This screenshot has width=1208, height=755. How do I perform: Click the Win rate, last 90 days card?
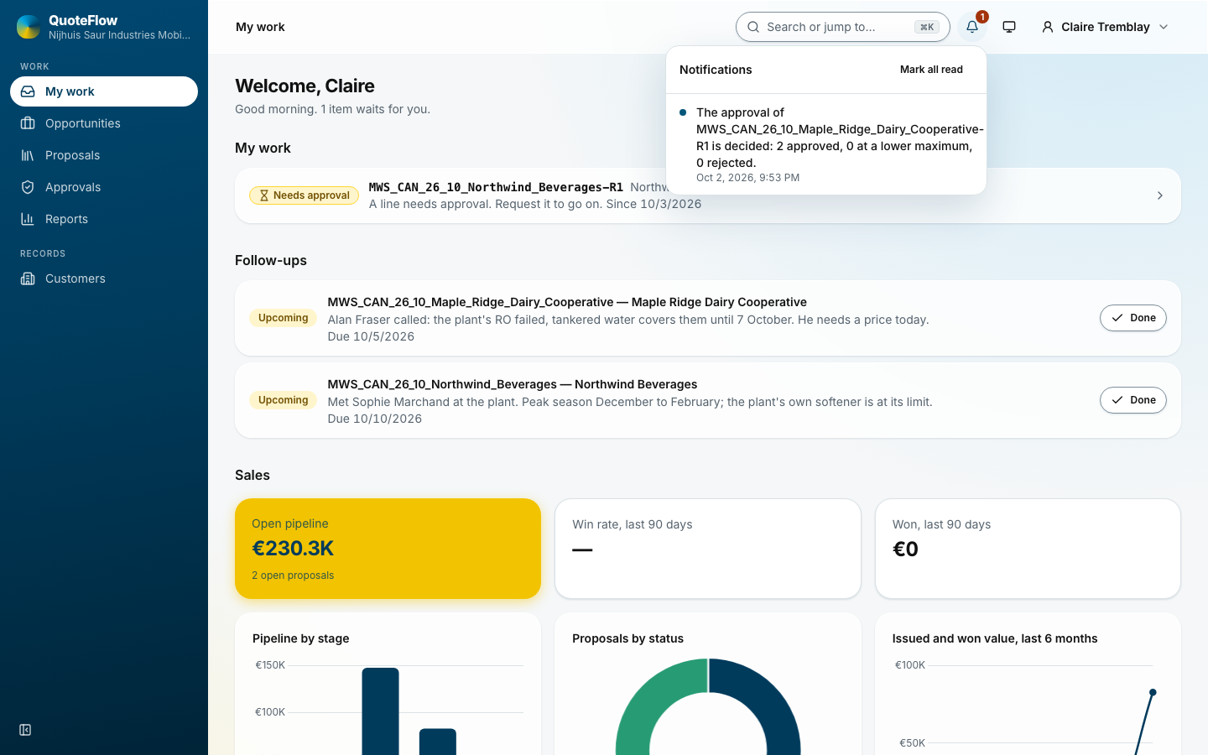coord(708,549)
